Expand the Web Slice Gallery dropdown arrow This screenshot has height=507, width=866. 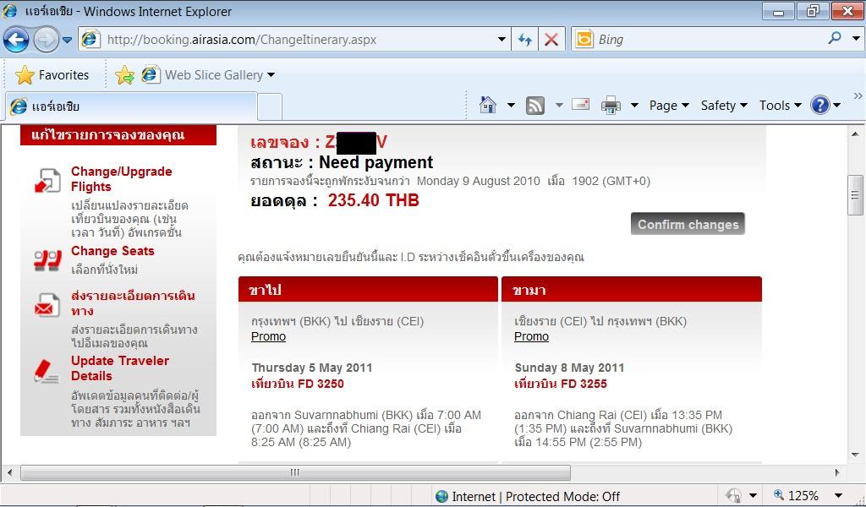point(271,75)
